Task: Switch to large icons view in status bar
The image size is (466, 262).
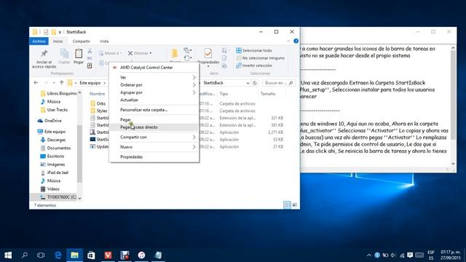Action: pos(294,205)
